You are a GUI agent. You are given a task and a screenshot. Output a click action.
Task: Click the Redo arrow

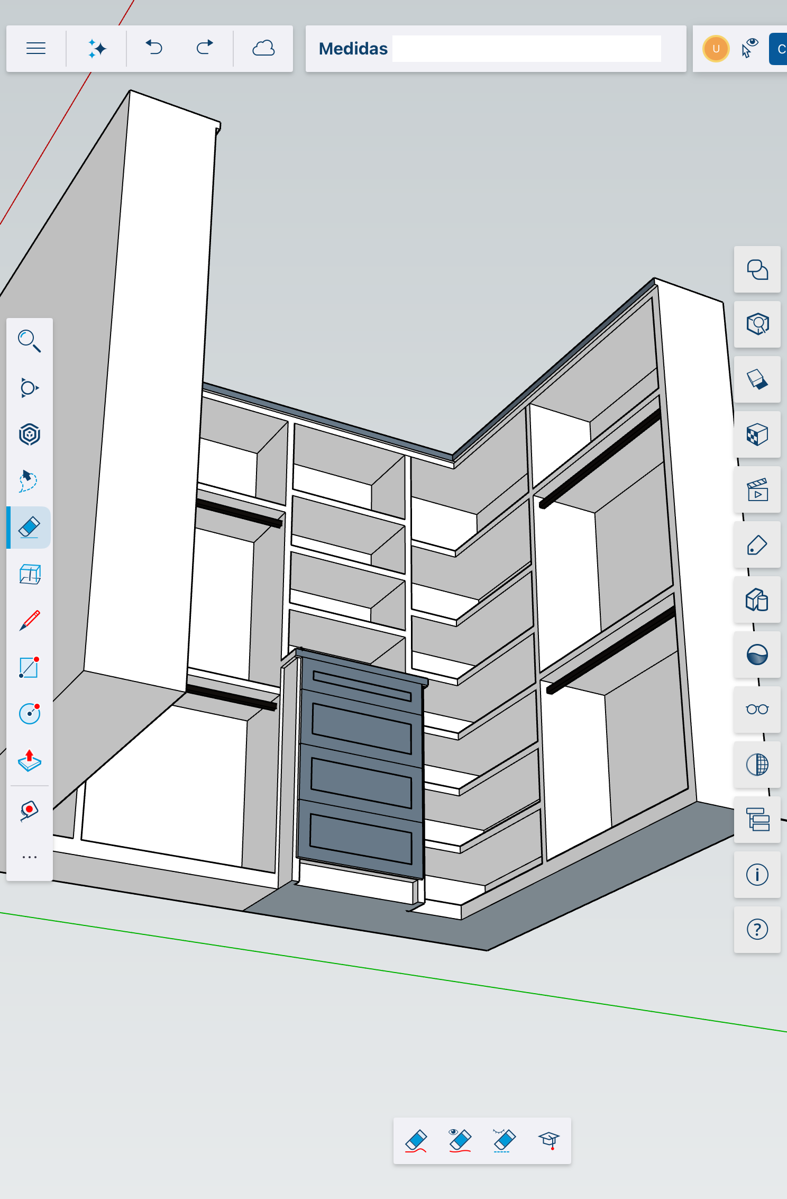click(x=205, y=48)
